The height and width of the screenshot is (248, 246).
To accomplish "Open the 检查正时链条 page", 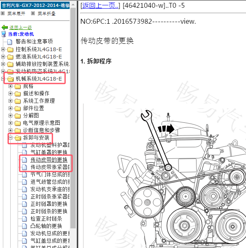I will click(46, 219).
